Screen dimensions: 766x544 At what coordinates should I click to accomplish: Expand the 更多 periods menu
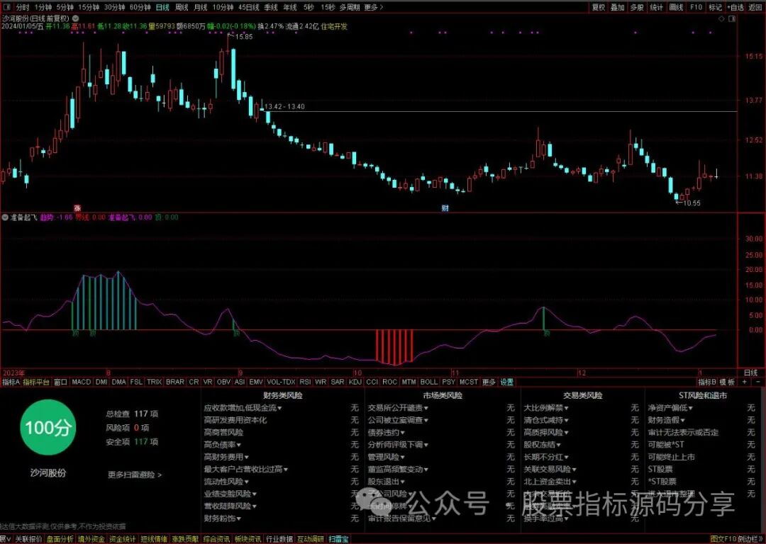click(374, 7)
